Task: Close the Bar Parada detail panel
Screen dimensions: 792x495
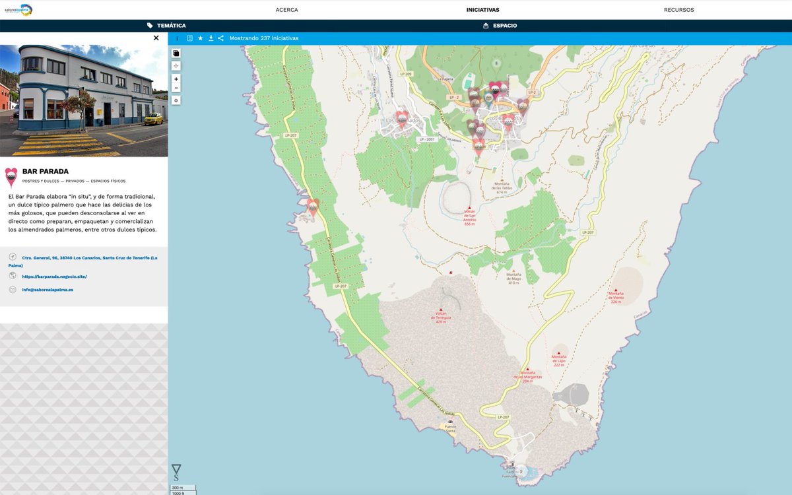Action: tap(156, 38)
